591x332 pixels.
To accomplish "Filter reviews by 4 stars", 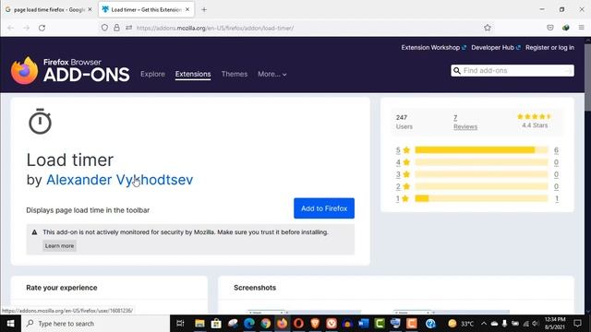I will coord(403,162).
